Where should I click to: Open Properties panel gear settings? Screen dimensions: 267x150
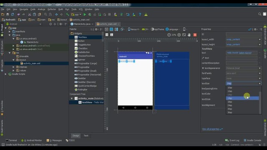(x=255, y=29)
